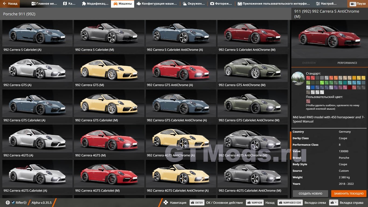Pick the dark maroon standard color swatch
368x207 pixels.
coord(350,87)
